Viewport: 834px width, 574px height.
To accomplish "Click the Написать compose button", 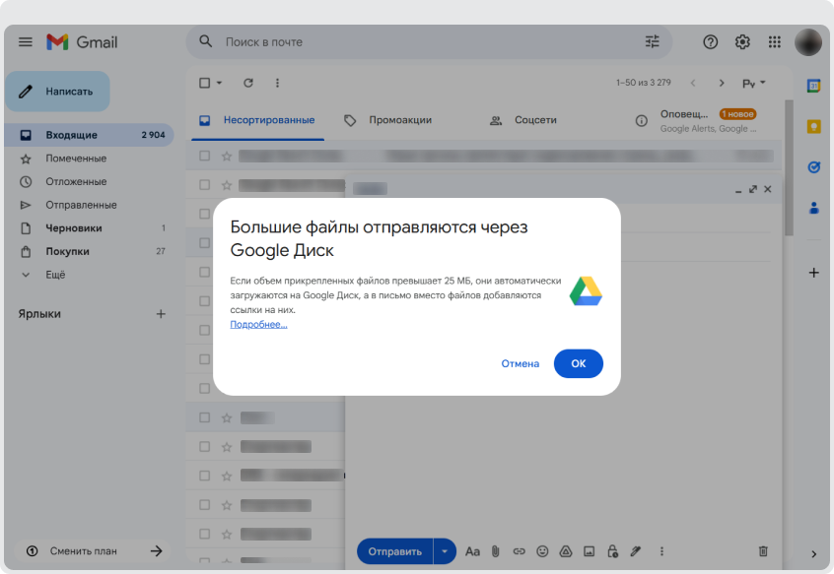I will [x=57, y=92].
